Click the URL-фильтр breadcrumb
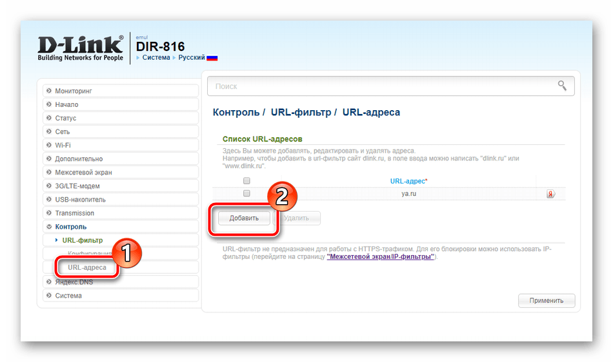The height and width of the screenshot is (362, 613). (x=301, y=112)
